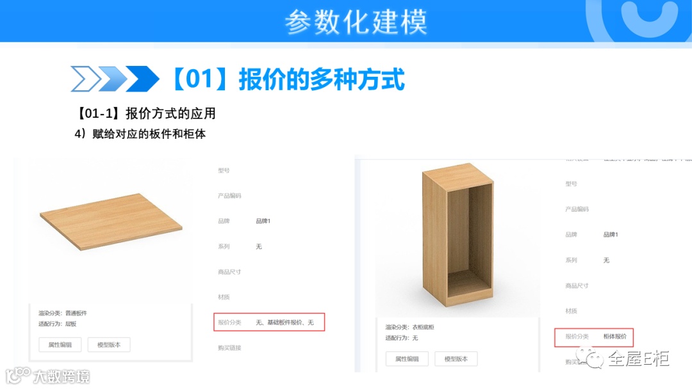Click the 参数化建模 header title
This screenshot has height=389, width=692.
(356, 22)
